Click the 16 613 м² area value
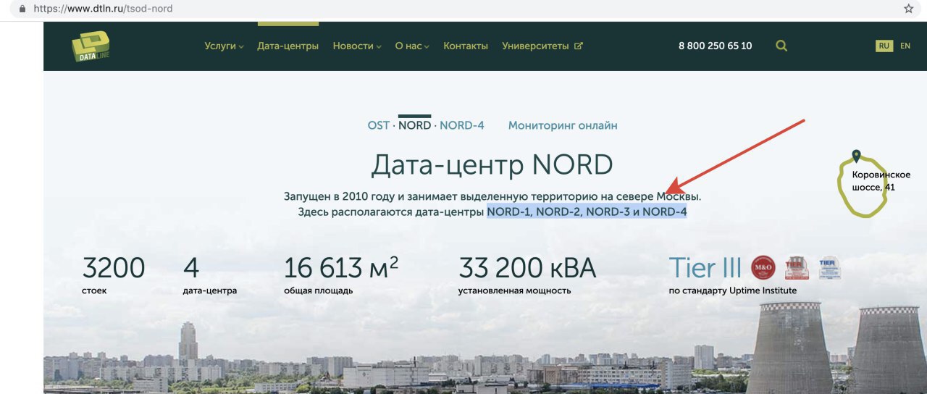The image size is (927, 394). (x=341, y=268)
